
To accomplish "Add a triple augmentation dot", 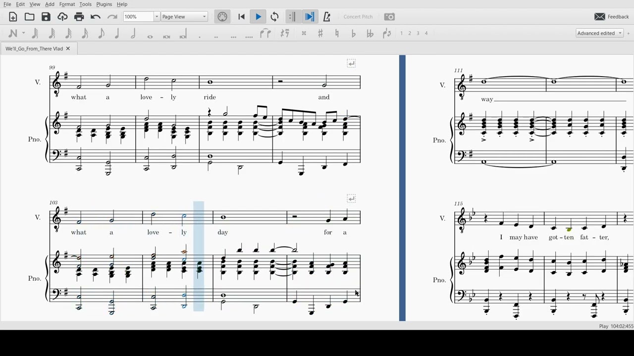I will pyautogui.click(x=233, y=36).
